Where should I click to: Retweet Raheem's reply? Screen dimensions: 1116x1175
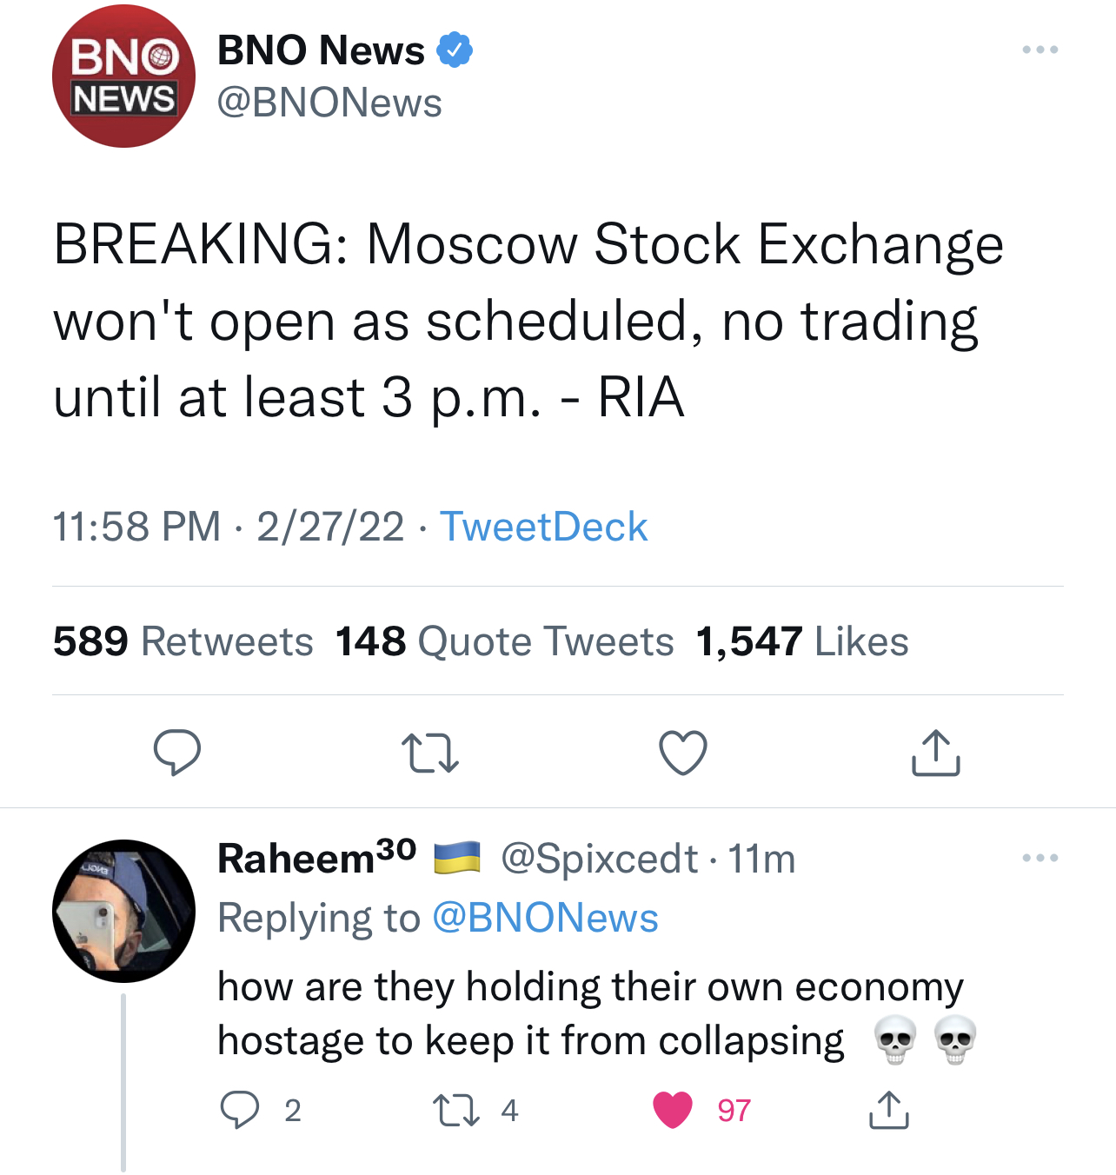coord(456,1110)
